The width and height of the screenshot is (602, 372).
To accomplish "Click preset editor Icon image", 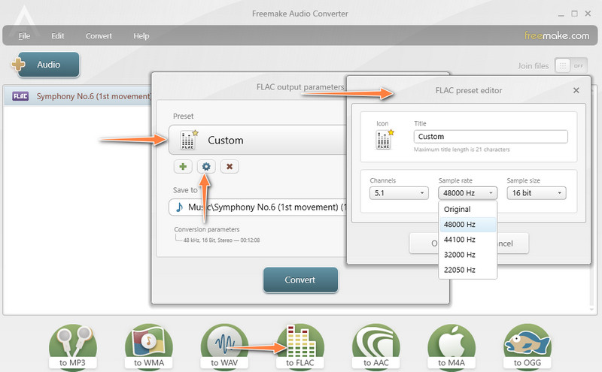I will (385, 140).
